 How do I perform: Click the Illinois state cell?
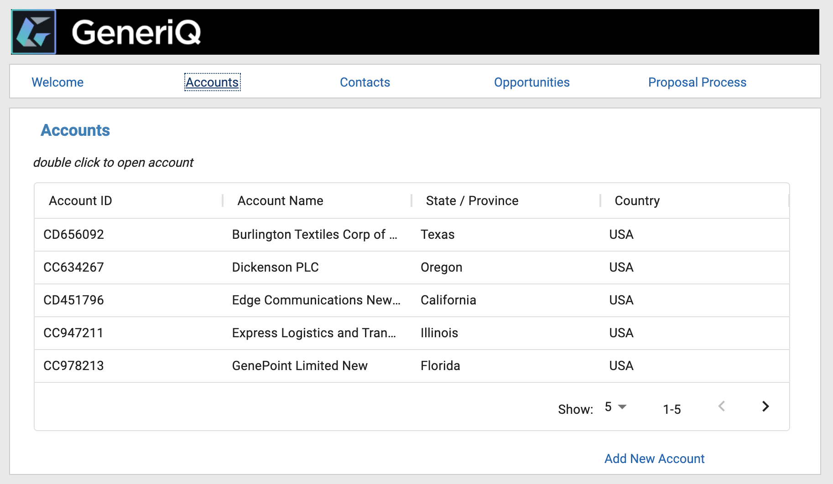click(x=439, y=333)
